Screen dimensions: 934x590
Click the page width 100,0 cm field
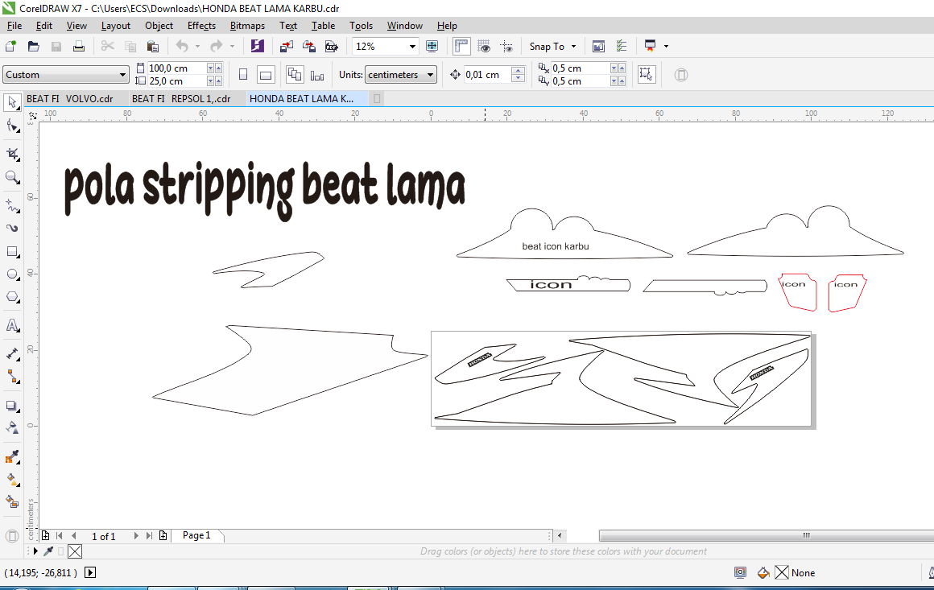[x=176, y=68]
